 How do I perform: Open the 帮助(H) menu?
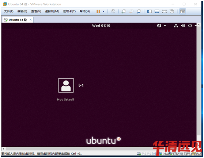85,11
